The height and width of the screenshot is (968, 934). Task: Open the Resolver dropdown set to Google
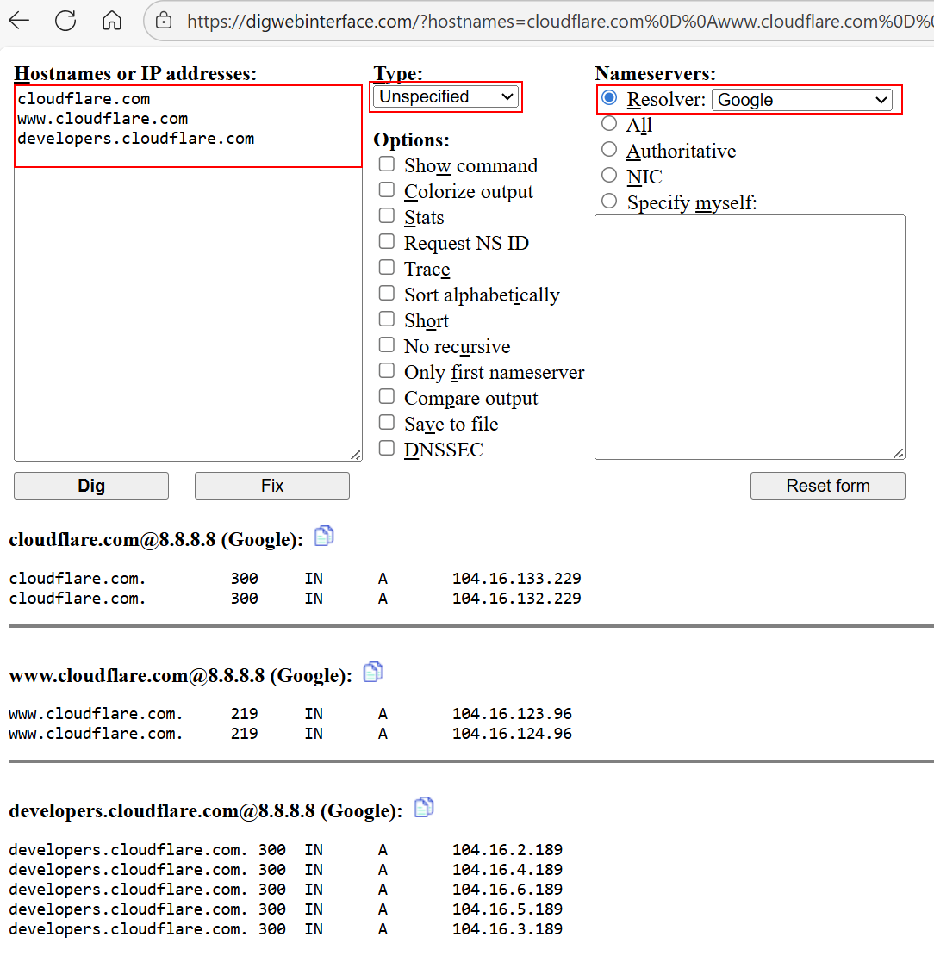point(802,100)
